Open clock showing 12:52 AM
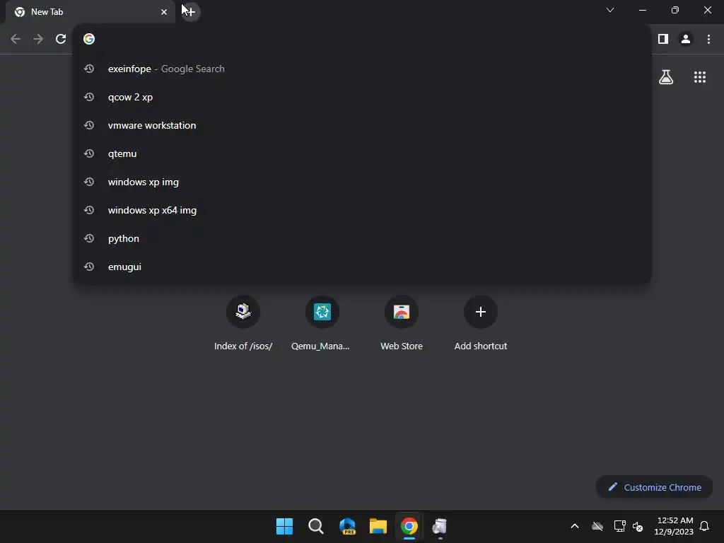 click(674, 526)
